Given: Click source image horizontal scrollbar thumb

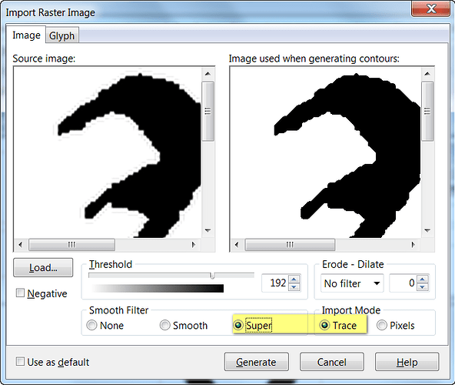Looking at the screenshot, I should pos(71,245).
